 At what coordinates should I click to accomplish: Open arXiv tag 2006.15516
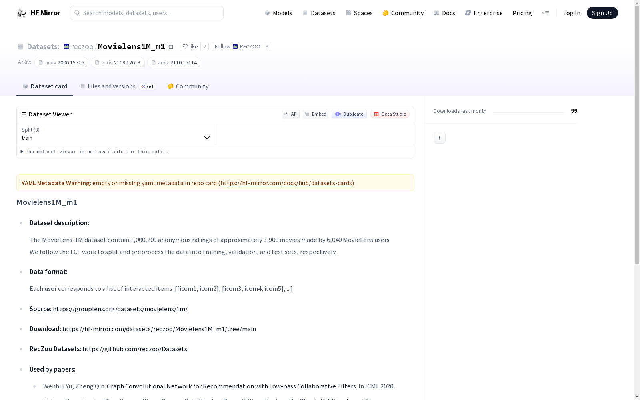[61, 62]
